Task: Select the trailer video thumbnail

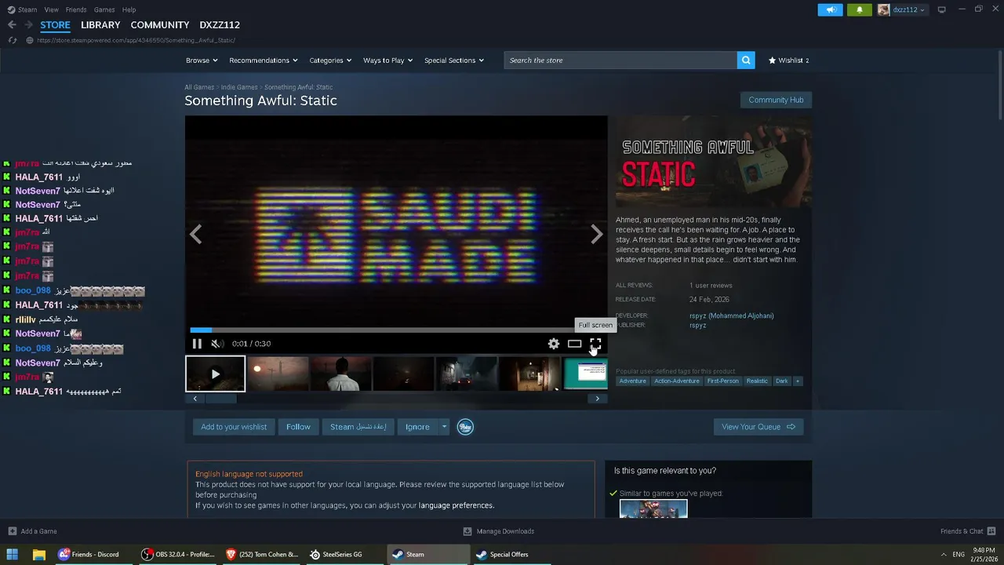Action: pyautogui.click(x=215, y=374)
